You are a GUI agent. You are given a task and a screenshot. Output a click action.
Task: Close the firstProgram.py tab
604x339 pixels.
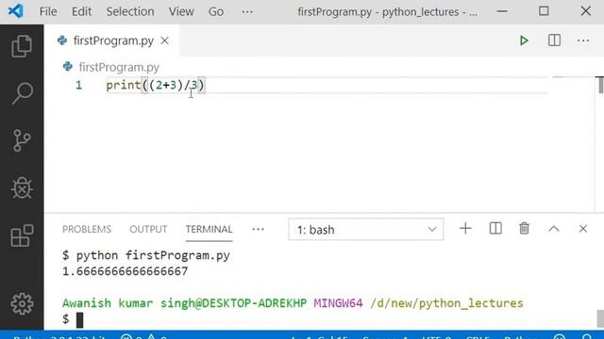[x=164, y=40]
